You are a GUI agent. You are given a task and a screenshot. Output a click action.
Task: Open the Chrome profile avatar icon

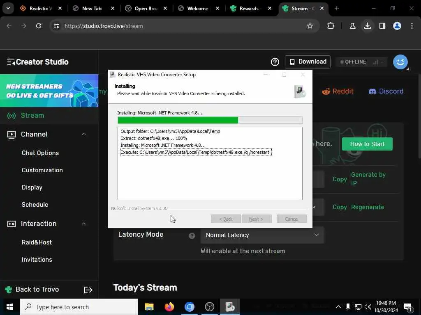[x=397, y=26]
